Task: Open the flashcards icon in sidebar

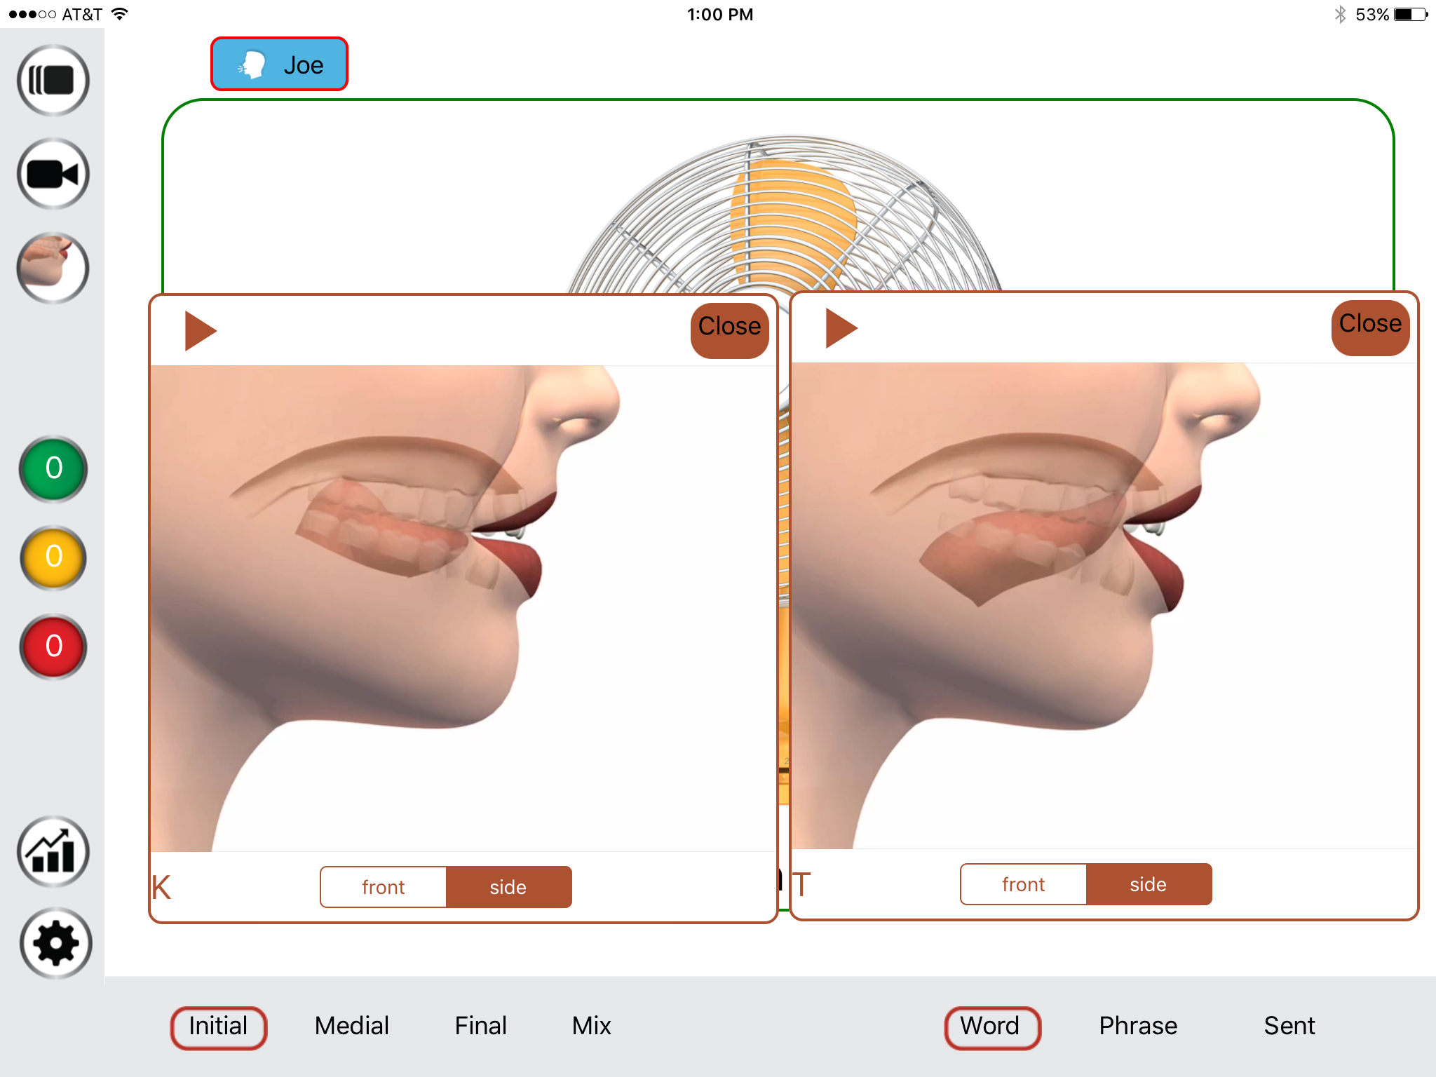Action: [53, 81]
